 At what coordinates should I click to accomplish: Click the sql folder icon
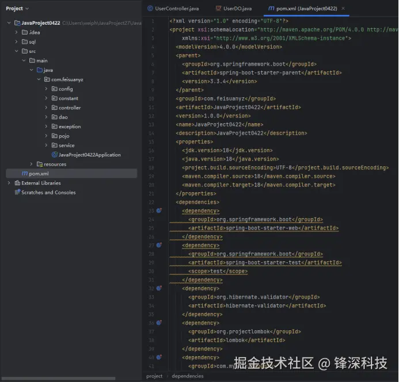[x=25, y=42]
